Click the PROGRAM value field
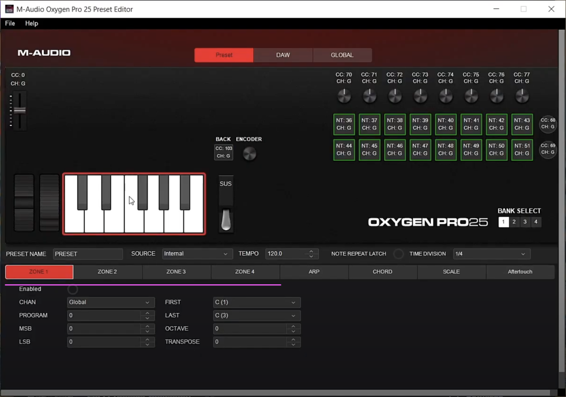The image size is (566, 397). coord(104,315)
